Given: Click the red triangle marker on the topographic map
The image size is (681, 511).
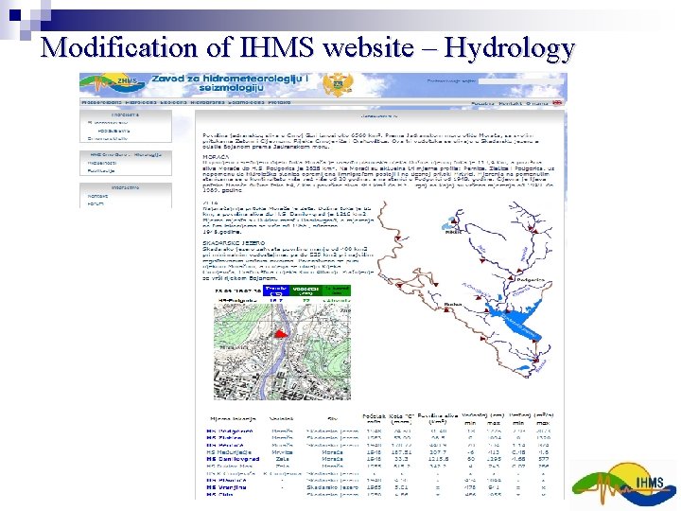Looking at the screenshot, I should click(x=281, y=333).
